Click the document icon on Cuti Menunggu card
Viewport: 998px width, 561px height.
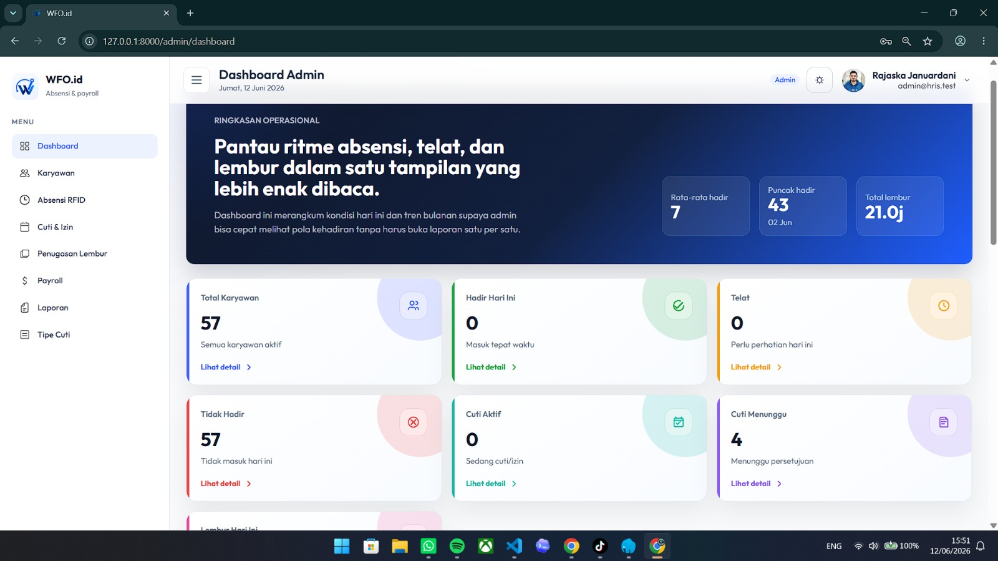[944, 422]
